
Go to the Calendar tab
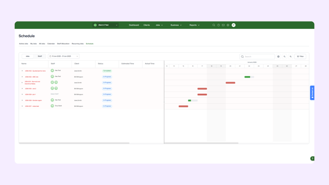pos(51,44)
